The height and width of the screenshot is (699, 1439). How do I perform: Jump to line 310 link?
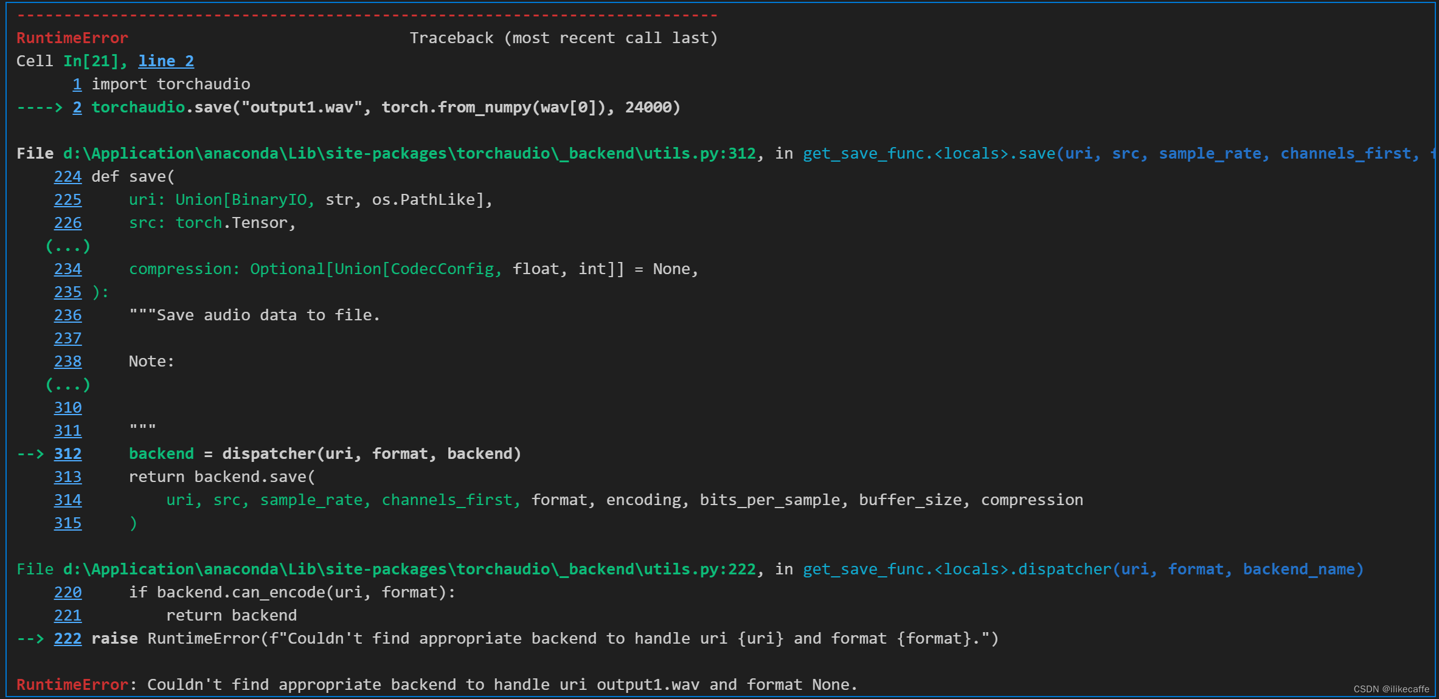(x=68, y=408)
